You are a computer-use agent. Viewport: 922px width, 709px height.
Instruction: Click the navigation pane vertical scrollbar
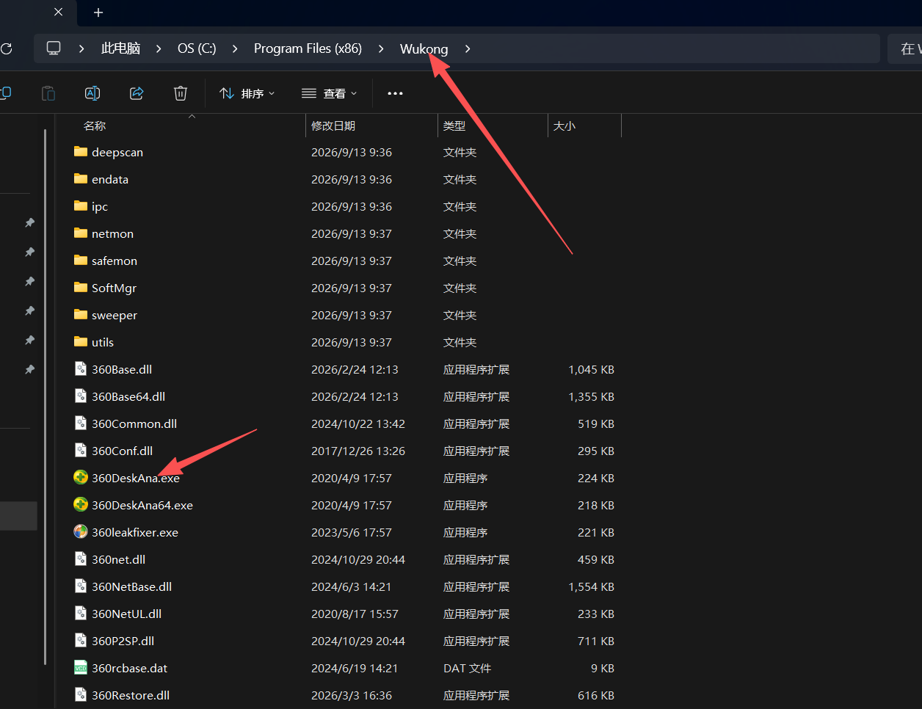coord(46,396)
